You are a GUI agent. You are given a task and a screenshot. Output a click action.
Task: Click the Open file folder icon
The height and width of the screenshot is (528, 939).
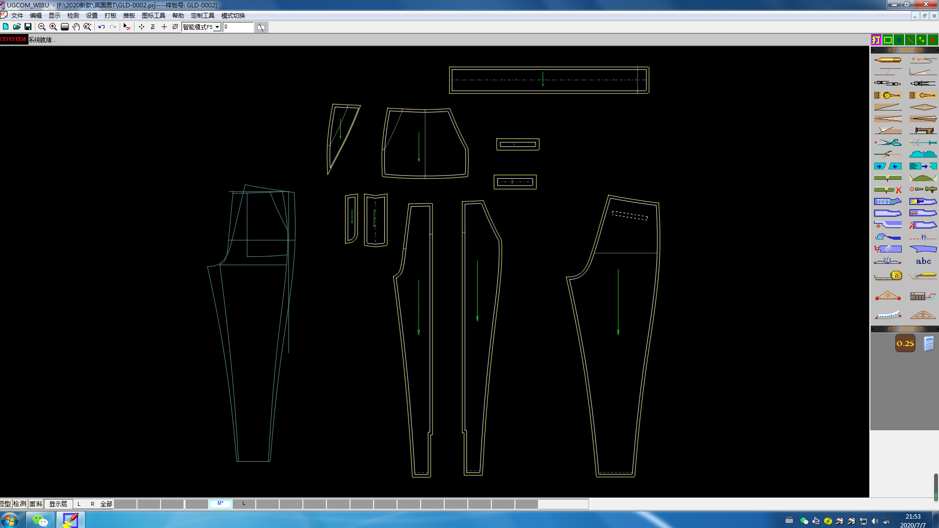[x=17, y=27]
